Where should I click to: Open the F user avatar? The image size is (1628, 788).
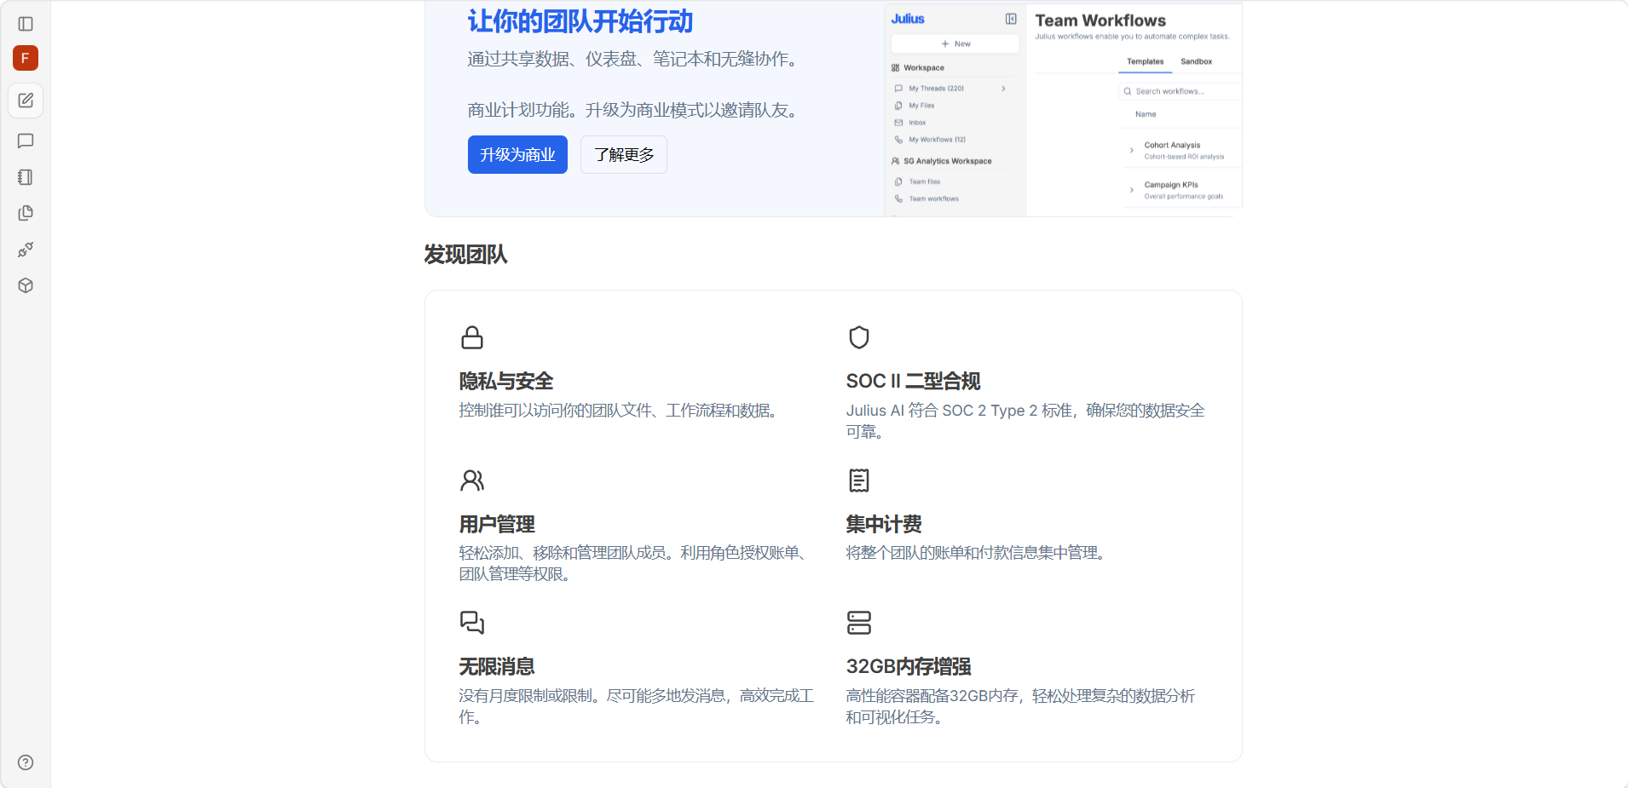tap(26, 58)
